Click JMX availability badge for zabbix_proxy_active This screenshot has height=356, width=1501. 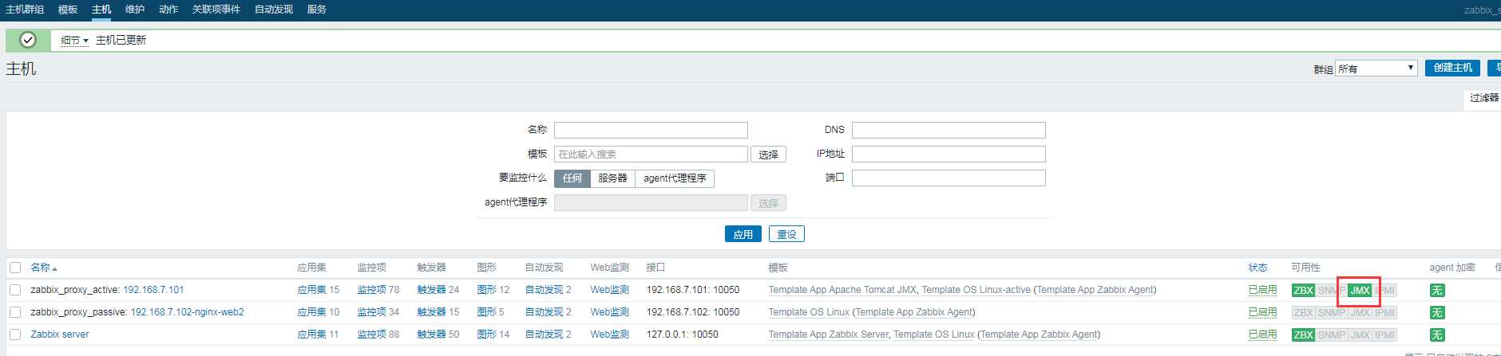(1360, 290)
